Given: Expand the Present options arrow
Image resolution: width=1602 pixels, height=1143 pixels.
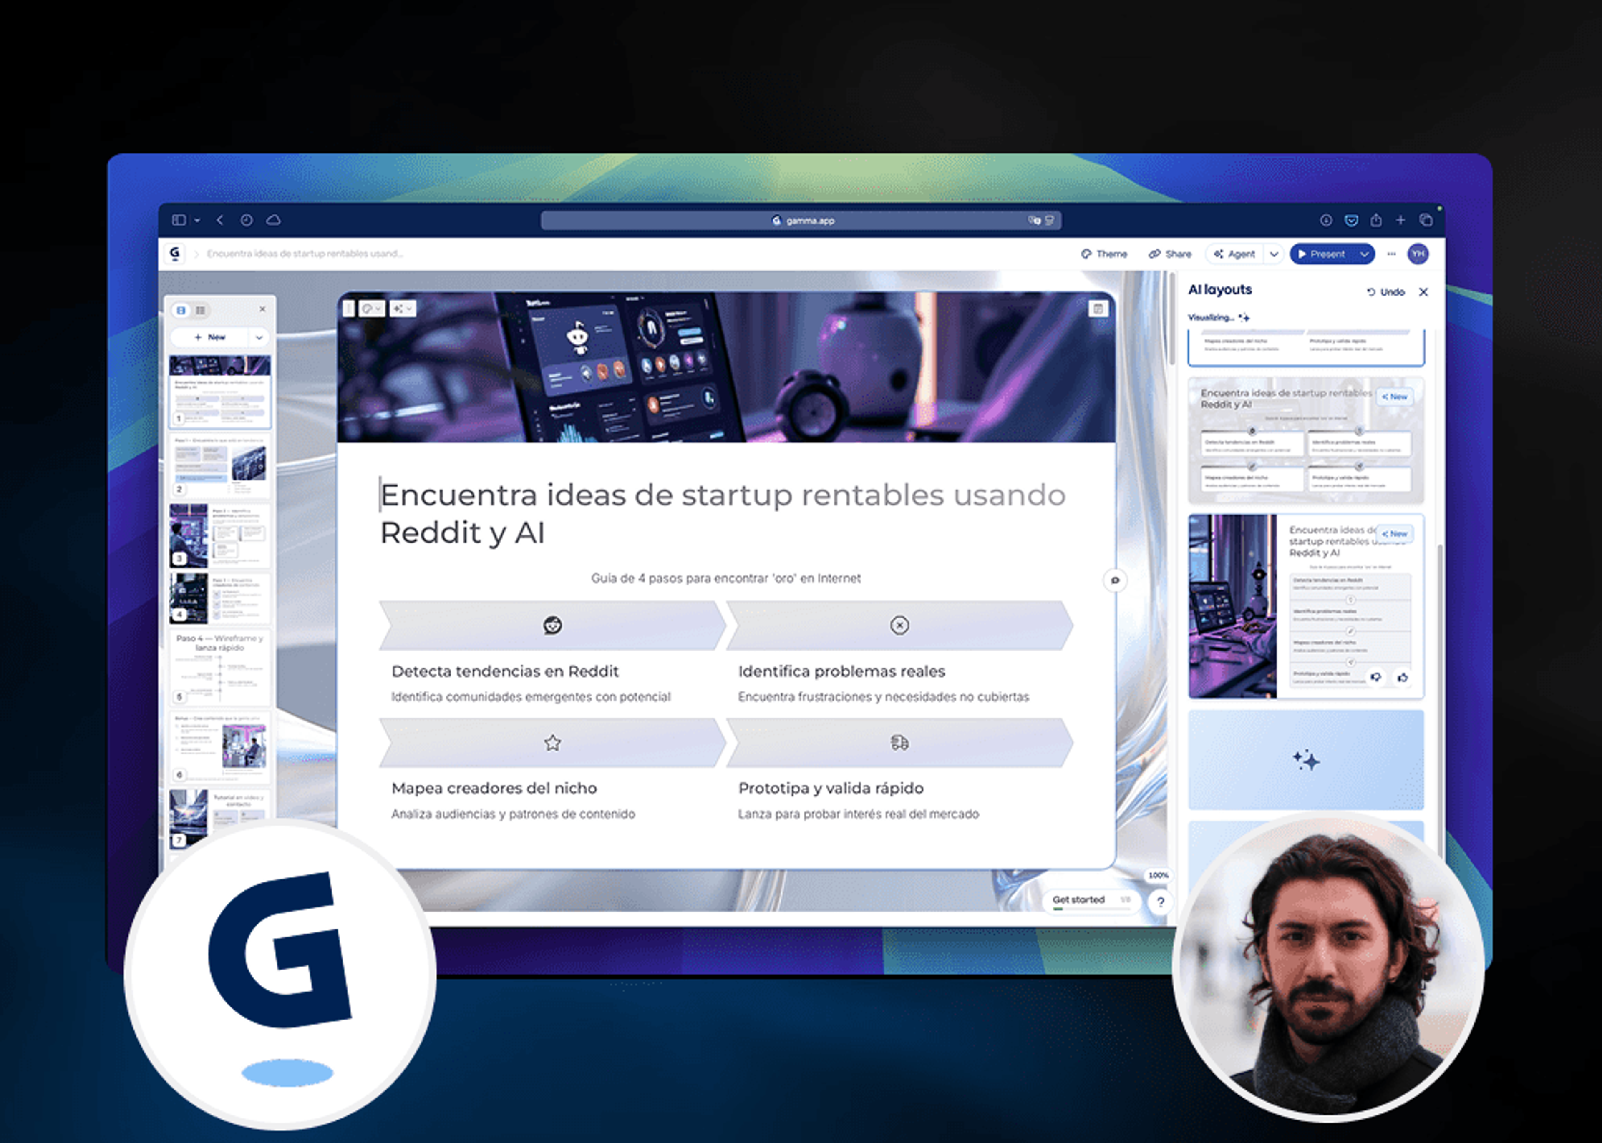Looking at the screenshot, I should [1364, 254].
